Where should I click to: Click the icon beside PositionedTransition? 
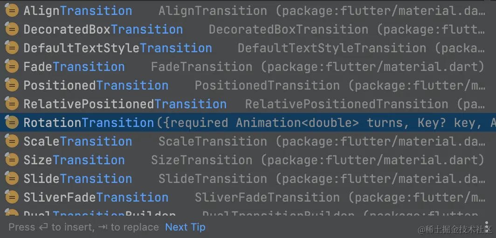tap(11, 85)
